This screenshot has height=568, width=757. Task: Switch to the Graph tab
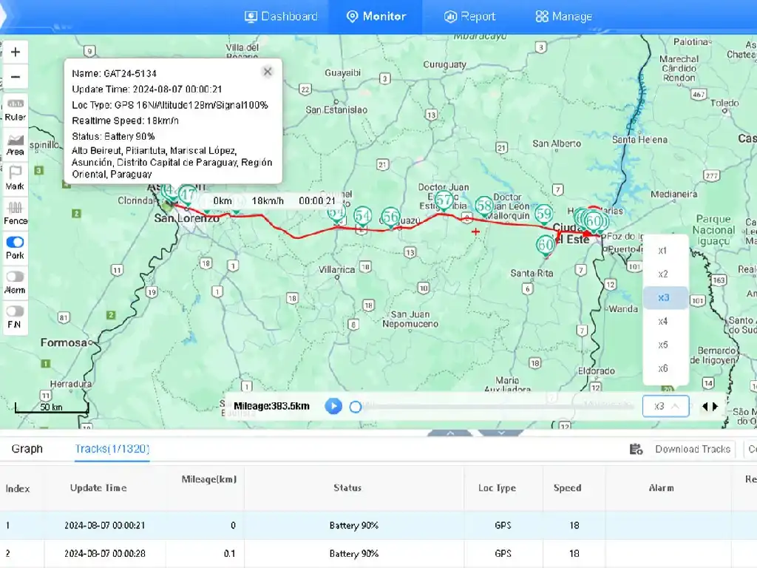(x=27, y=448)
